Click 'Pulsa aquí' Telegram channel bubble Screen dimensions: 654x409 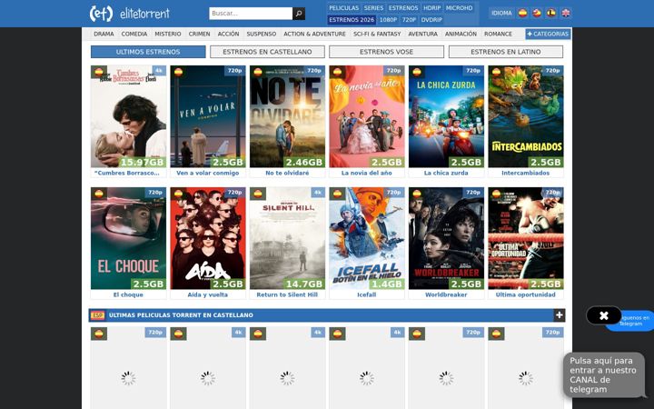coord(603,374)
